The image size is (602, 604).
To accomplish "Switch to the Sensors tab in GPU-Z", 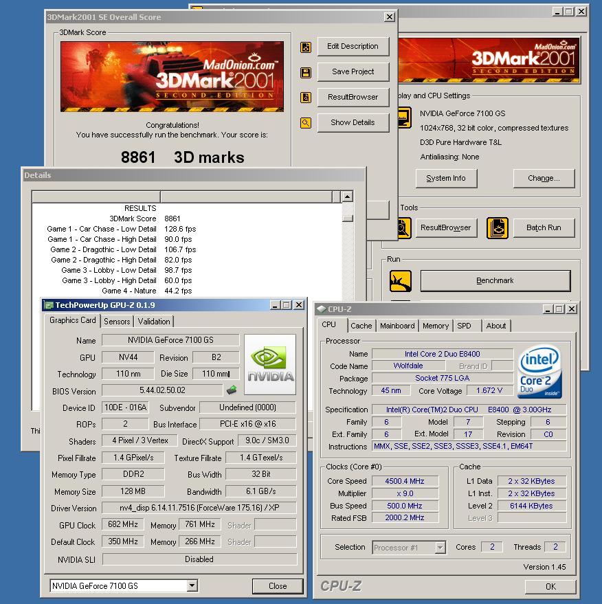I will tap(117, 322).
